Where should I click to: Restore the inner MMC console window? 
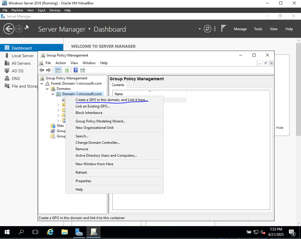point(265,63)
